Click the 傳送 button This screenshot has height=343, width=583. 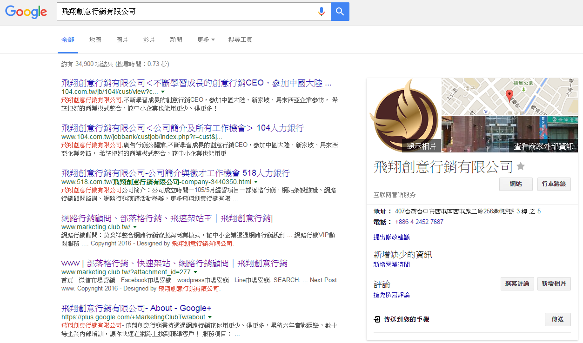click(557, 320)
